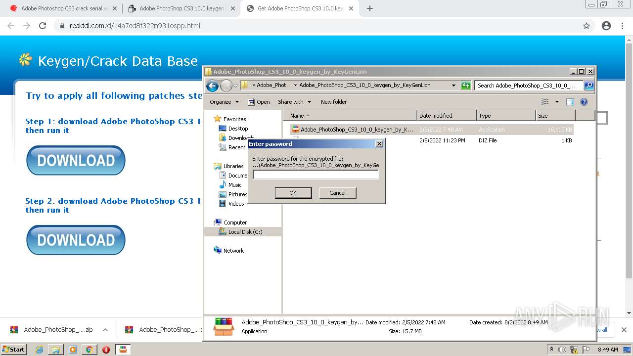The image size is (633, 356).
Task: Open the address bar history dropdown
Action: pyautogui.click(x=453, y=86)
